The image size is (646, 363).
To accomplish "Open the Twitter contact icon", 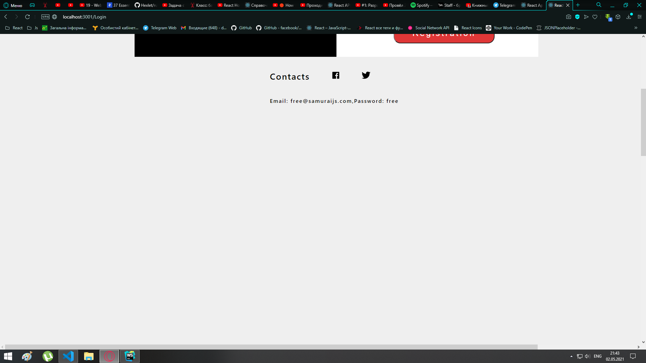I will pyautogui.click(x=366, y=75).
